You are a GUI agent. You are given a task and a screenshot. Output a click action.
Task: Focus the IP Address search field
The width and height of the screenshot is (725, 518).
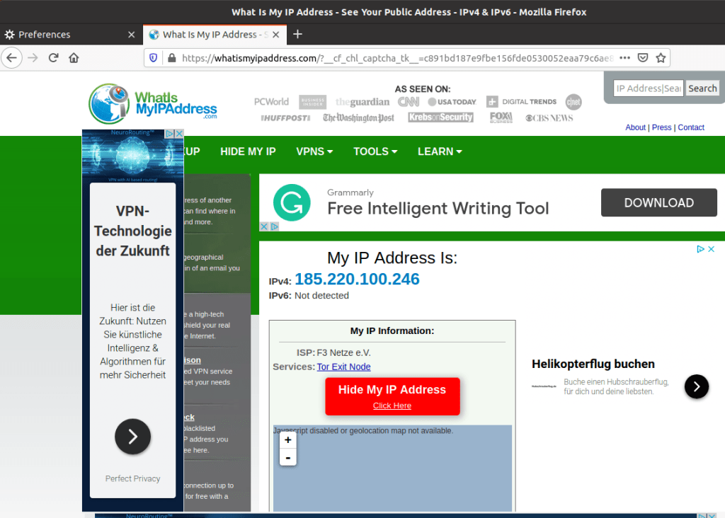[x=649, y=88]
